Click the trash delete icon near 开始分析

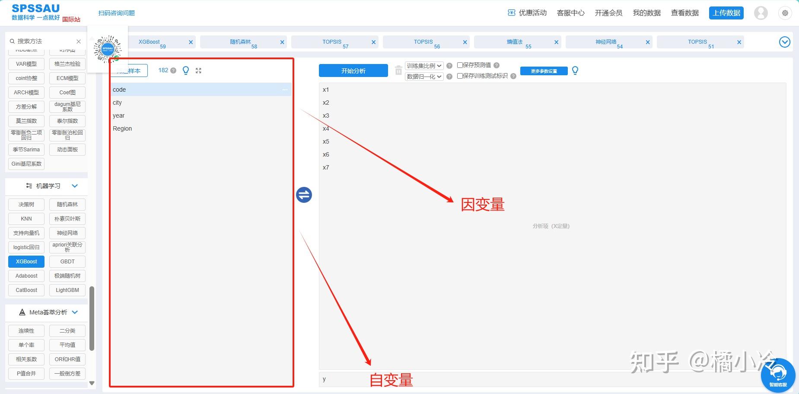click(398, 70)
